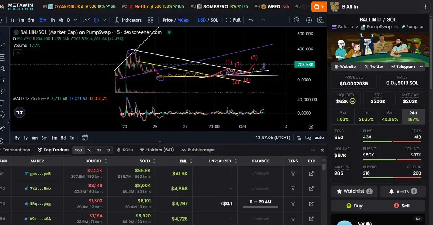Sort traders by UNREALIZED column

pyautogui.click(x=223, y=161)
